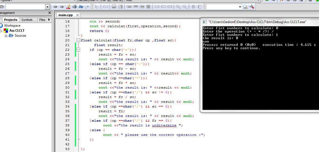Click the zoom out magnifier icon
This screenshot has height=152, width=319.
click(185, 7)
